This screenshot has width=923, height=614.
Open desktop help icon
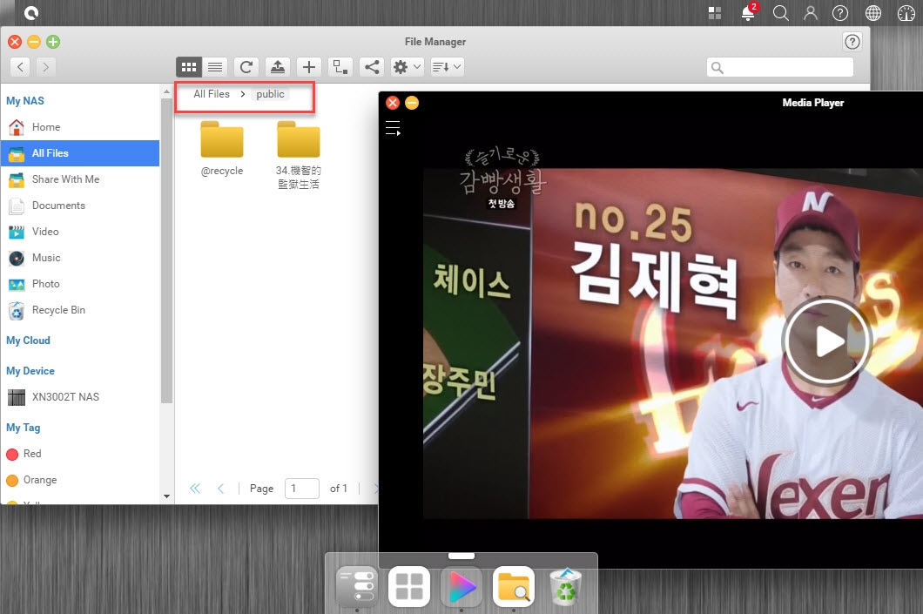coord(840,13)
